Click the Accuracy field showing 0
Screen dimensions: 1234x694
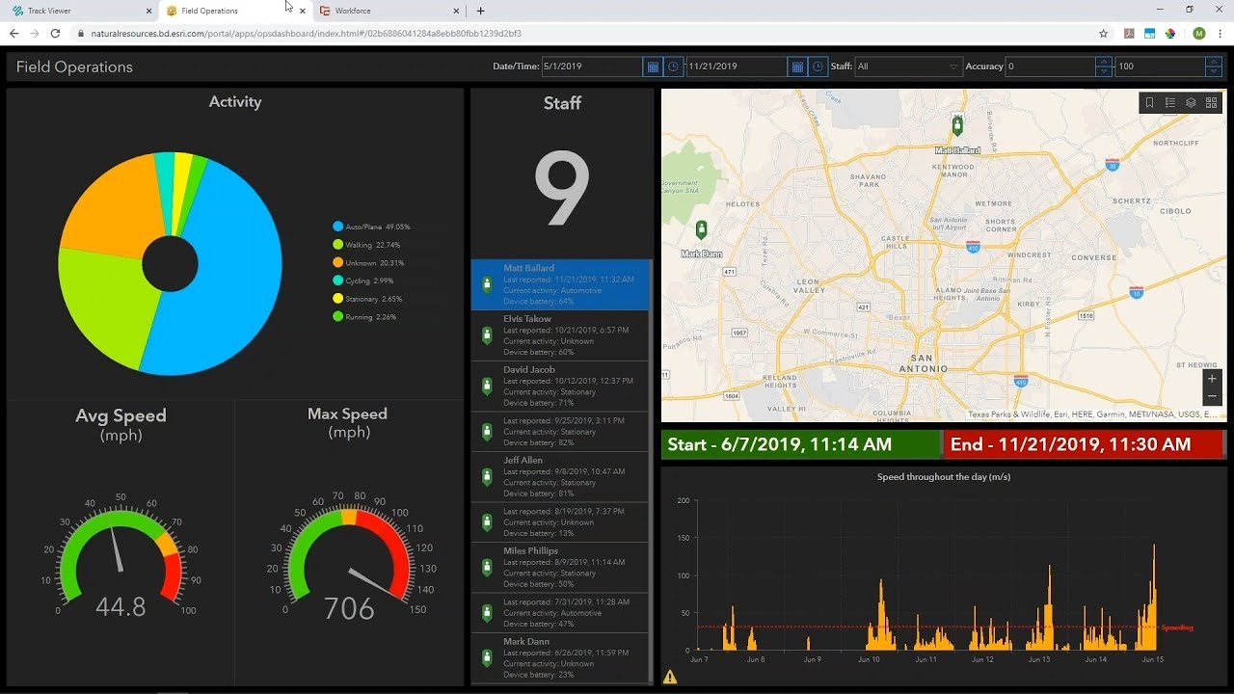1051,67
